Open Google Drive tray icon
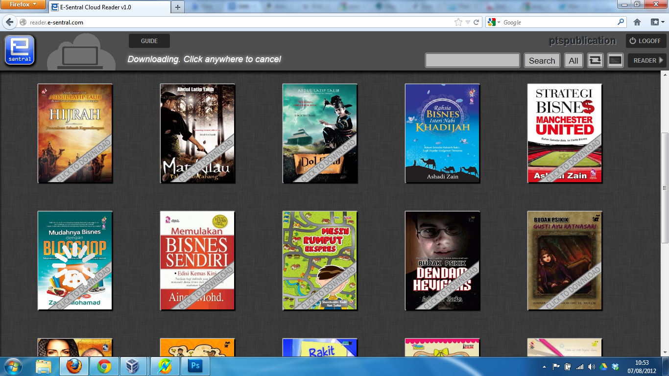The image size is (669, 376). click(604, 366)
